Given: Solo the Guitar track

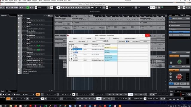Looking at the screenshot, I should click(x=26, y=23).
